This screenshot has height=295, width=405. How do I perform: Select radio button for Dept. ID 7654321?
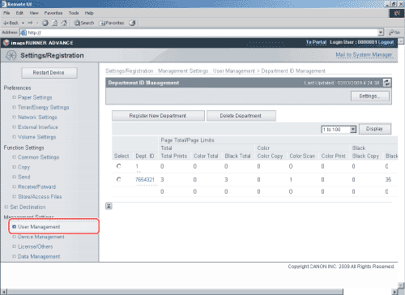pos(118,179)
